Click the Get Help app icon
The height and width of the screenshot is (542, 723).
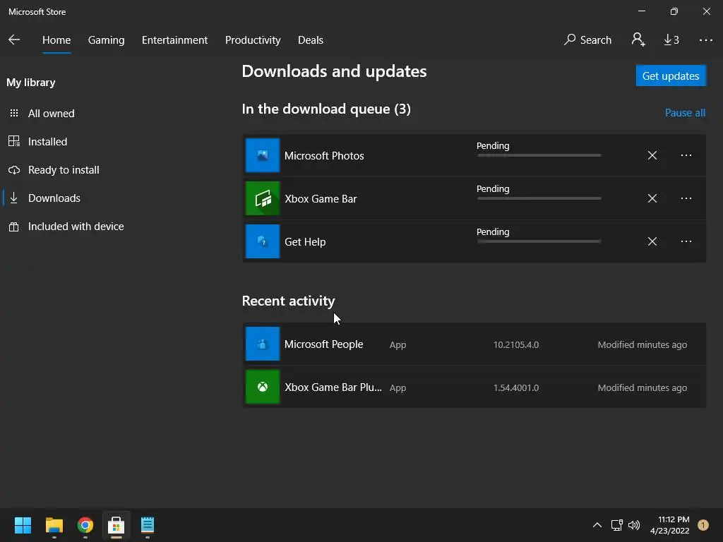point(263,241)
